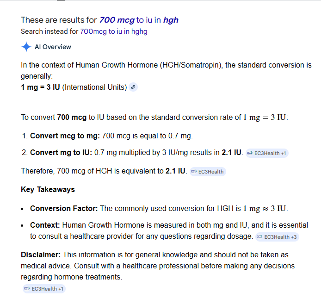
Task: Search instead for "700mcg to iu in hghg"
Action: pyautogui.click(x=114, y=31)
